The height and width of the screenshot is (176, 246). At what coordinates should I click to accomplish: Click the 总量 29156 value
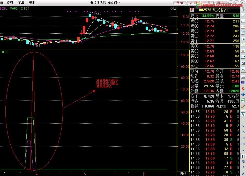click(209, 86)
